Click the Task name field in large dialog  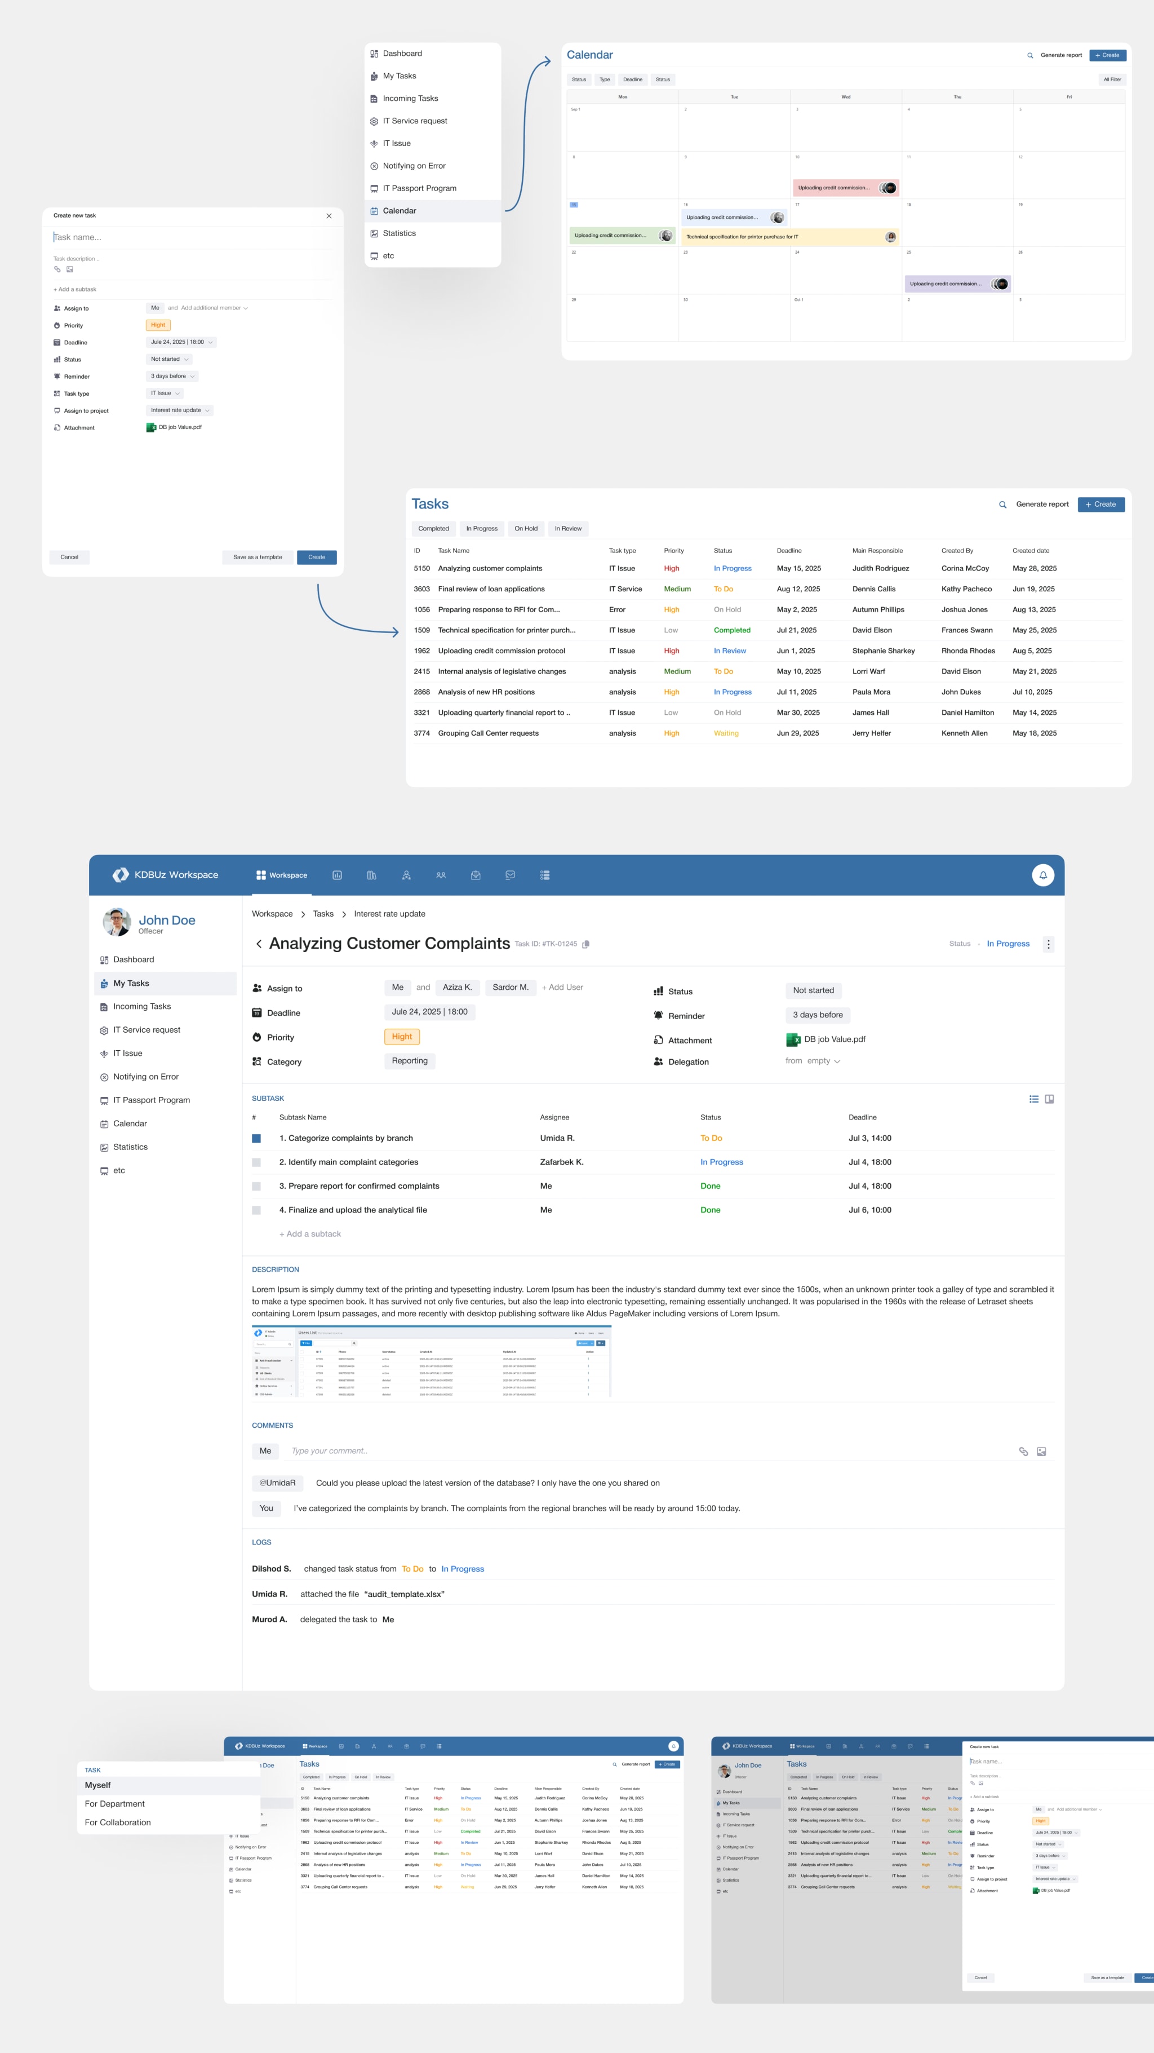(192, 237)
